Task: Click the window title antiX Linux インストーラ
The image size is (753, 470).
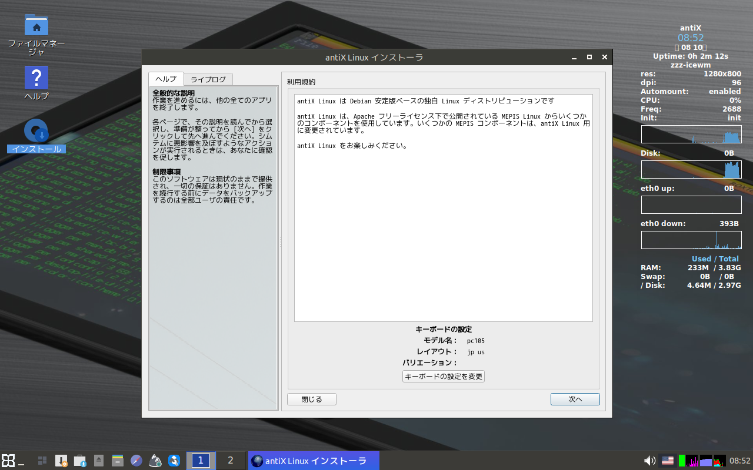Action: coord(374,58)
